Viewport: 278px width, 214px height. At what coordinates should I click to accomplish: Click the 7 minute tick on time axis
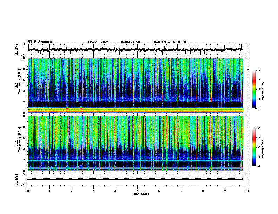pyautogui.click(x=181, y=191)
